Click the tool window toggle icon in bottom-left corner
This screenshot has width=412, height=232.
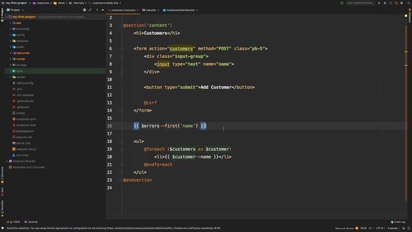[3, 228]
